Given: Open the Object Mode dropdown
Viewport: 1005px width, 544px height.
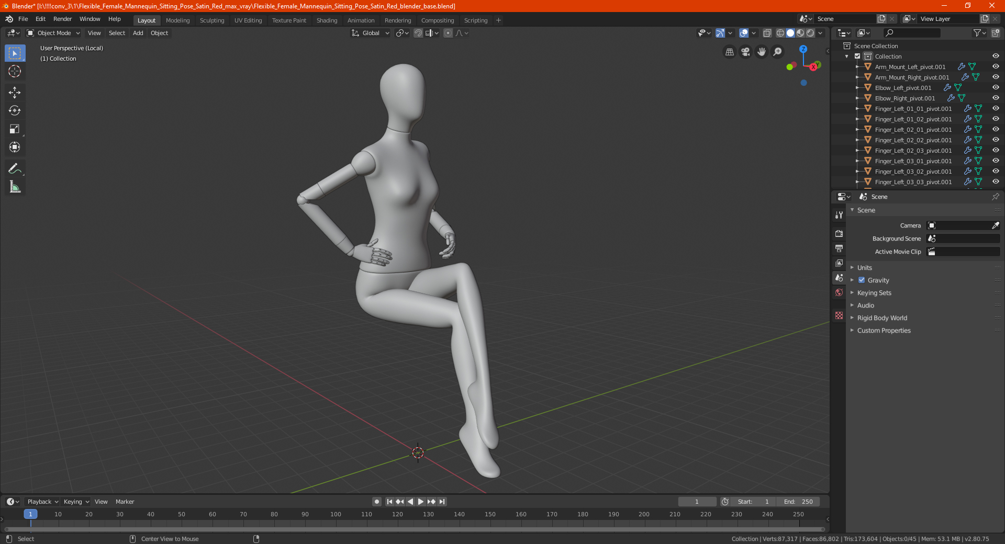Looking at the screenshot, I should pos(53,33).
